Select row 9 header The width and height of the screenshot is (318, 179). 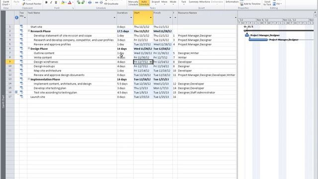click(10, 62)
